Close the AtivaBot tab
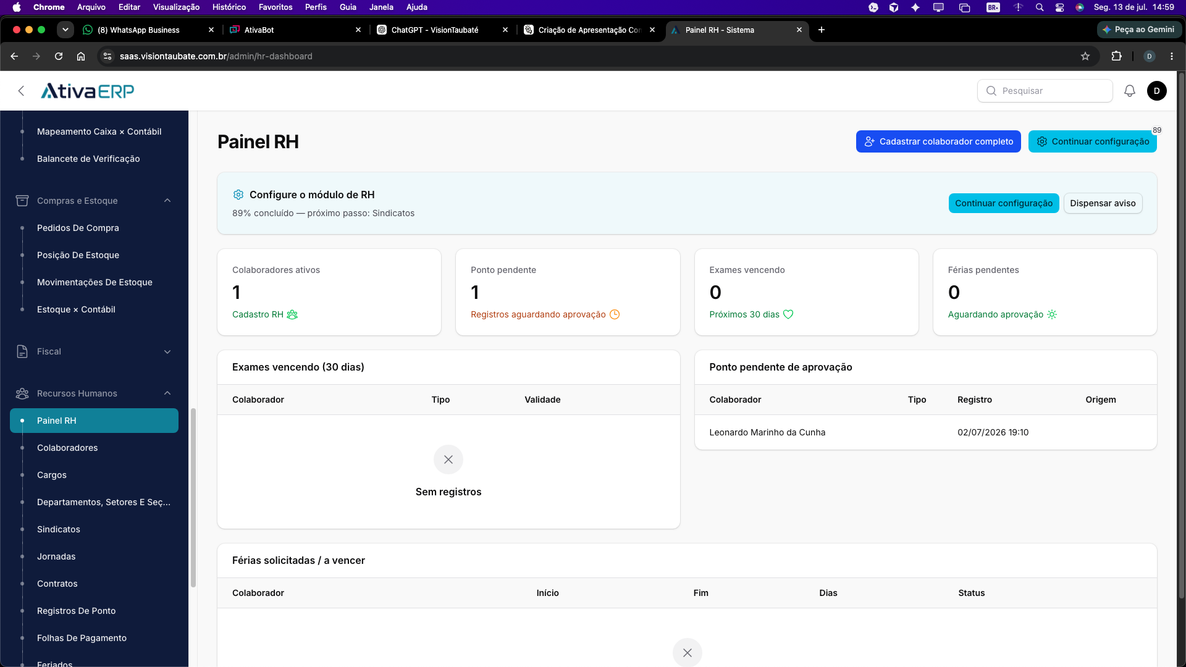Screen dimensions: 1186x667 point(358,30)
